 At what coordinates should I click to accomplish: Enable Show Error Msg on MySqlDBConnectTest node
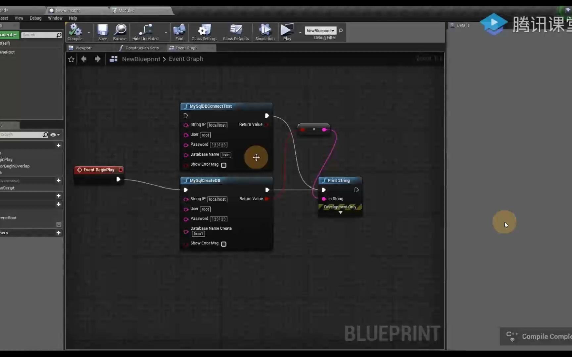[224, 165]
